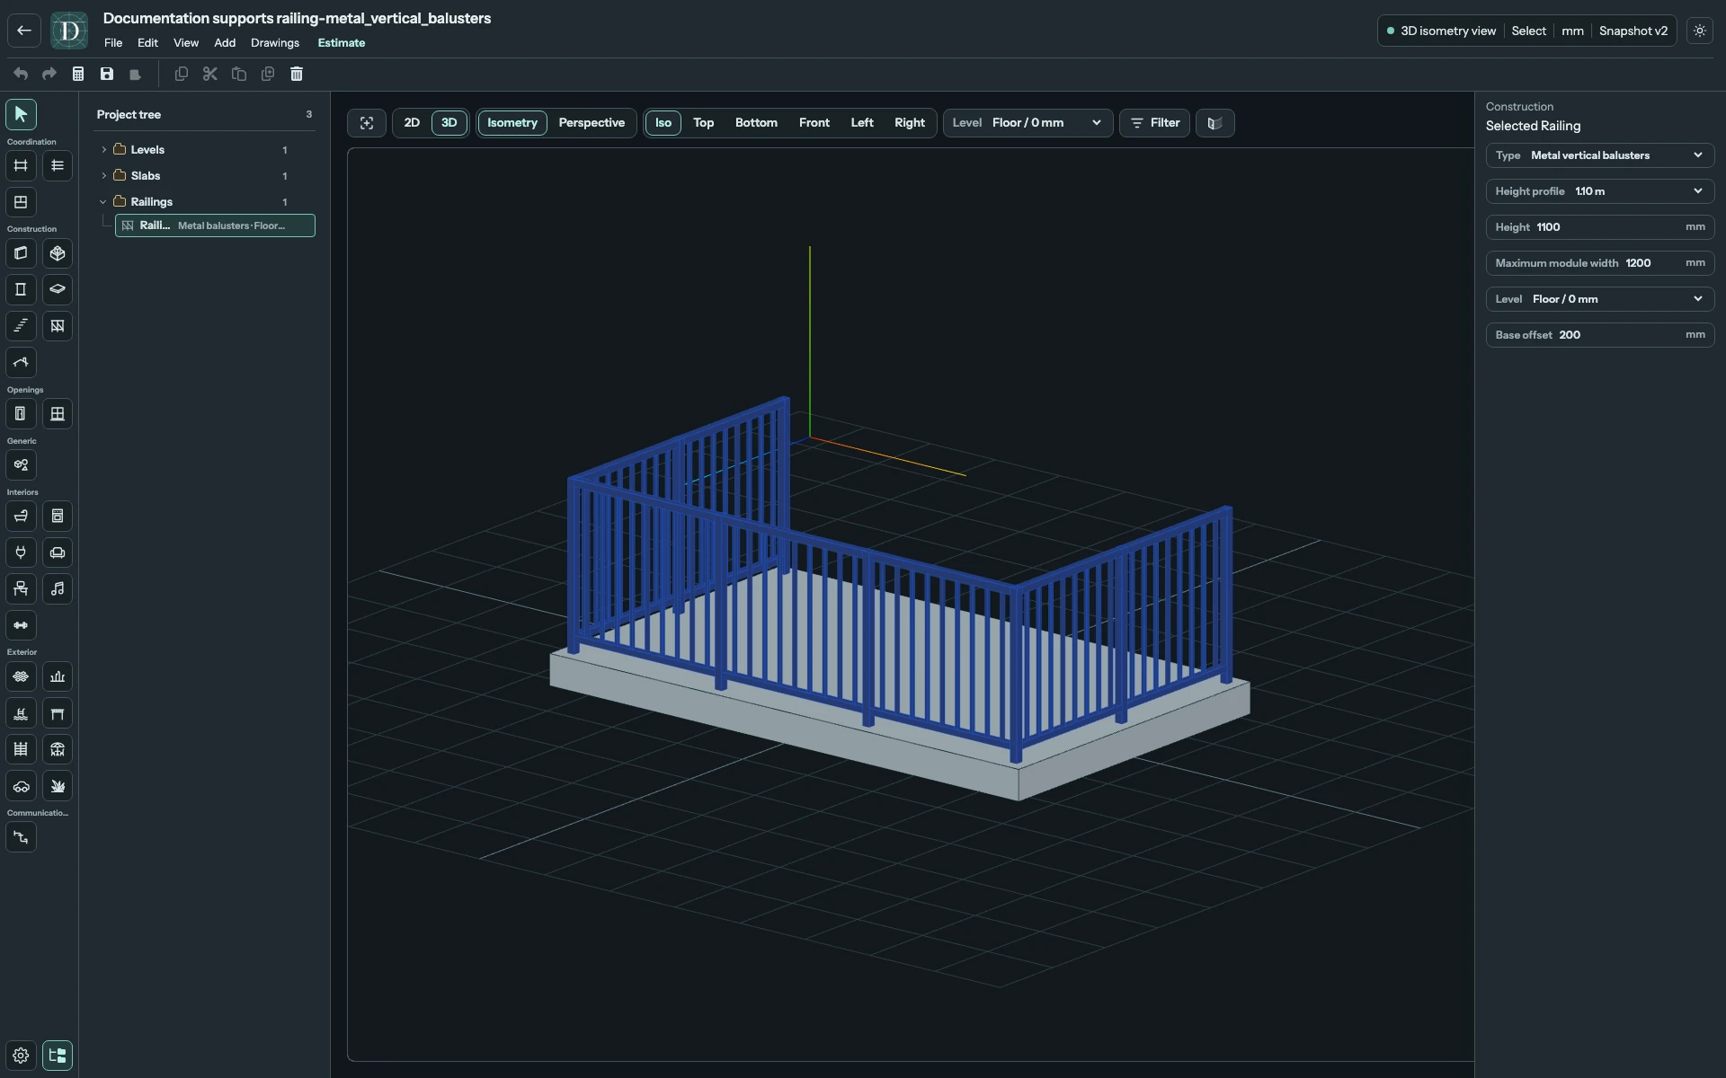Switch to the Front view
Screen dimensions: 1726x1078
pos(814,123)
